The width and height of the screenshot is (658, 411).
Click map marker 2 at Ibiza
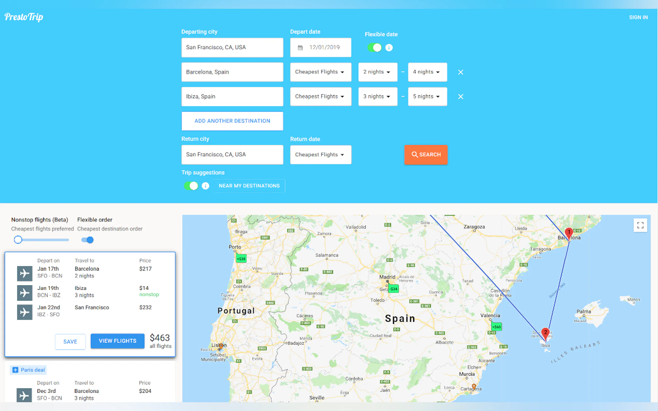(545, 333)
